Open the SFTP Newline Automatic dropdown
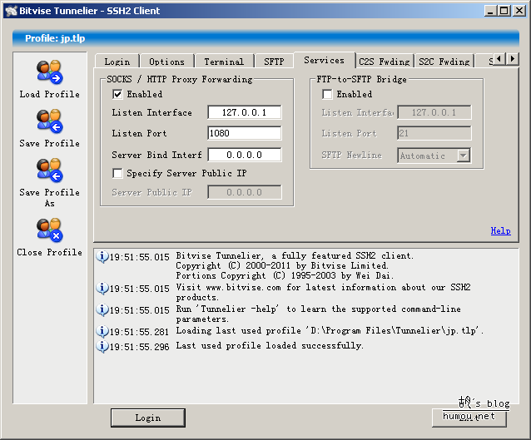531x440 pixels. [x=464, y=156]
